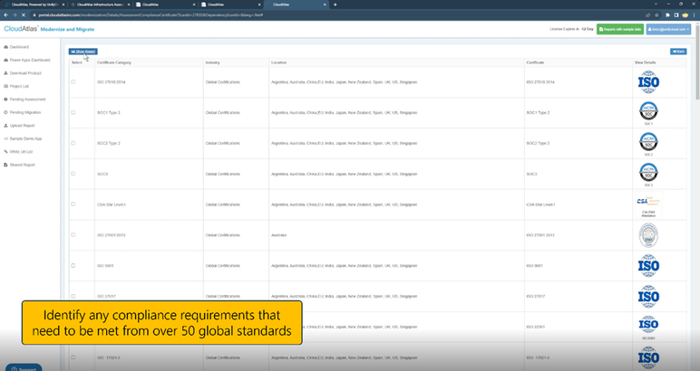View details via SOC 1 badge
This screenshot has width=700, height=371.
coord(648,113)
